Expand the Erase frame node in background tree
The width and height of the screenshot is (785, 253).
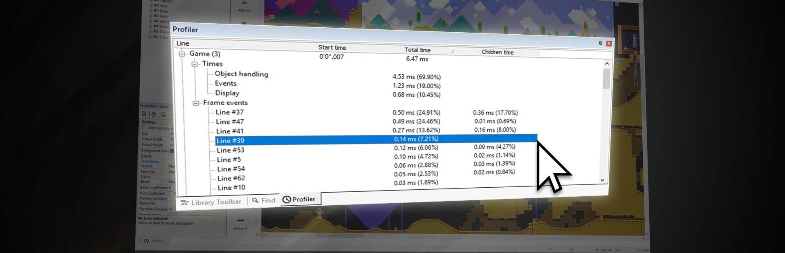pyautogui.click(x=150, y=11)
